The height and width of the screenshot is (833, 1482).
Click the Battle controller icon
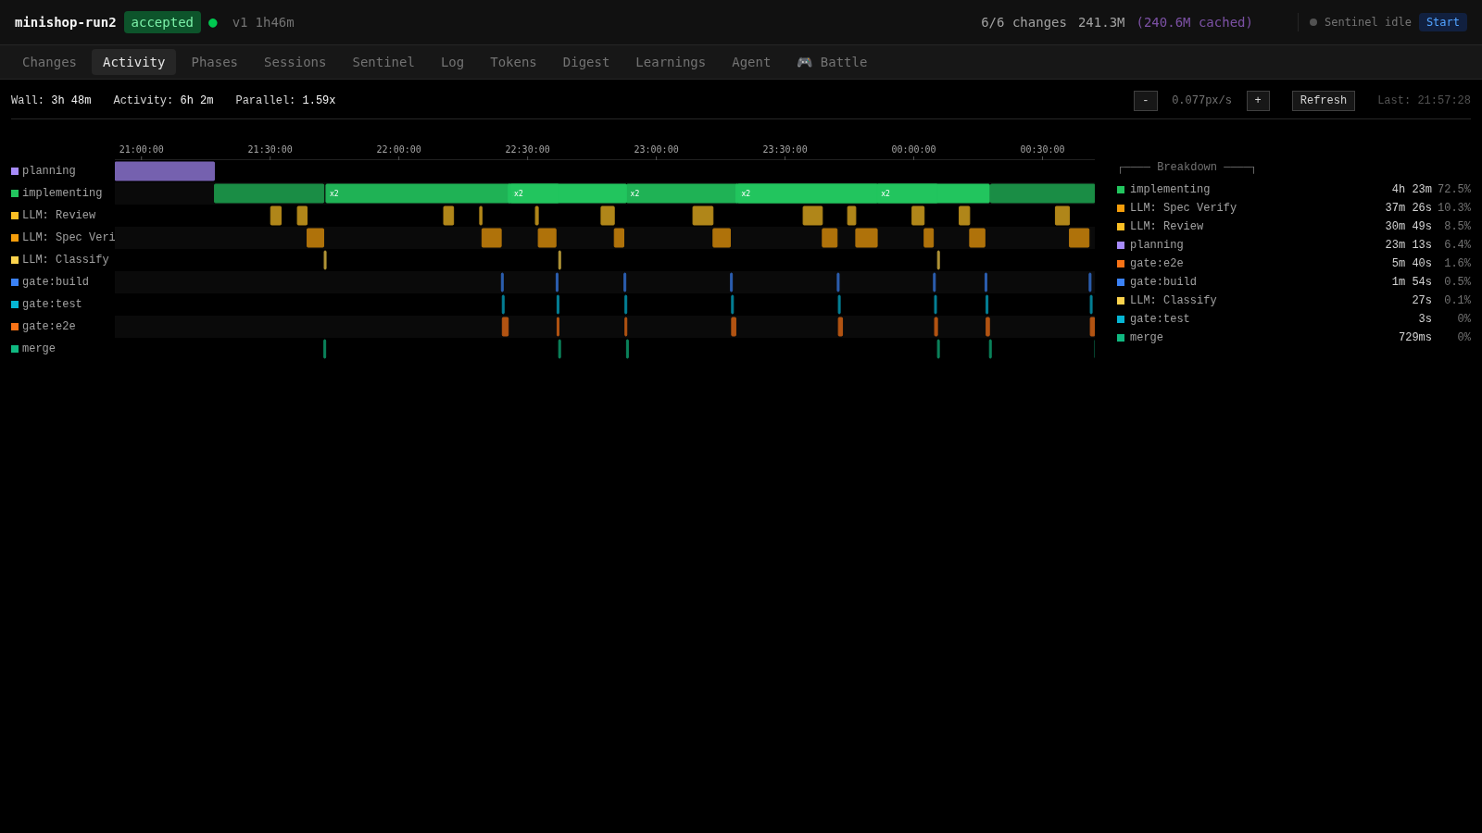point(805,62)
